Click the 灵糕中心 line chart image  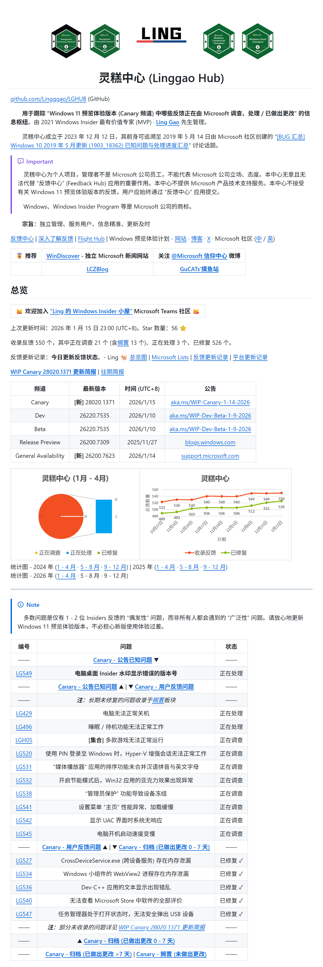[x=215, y=514]
